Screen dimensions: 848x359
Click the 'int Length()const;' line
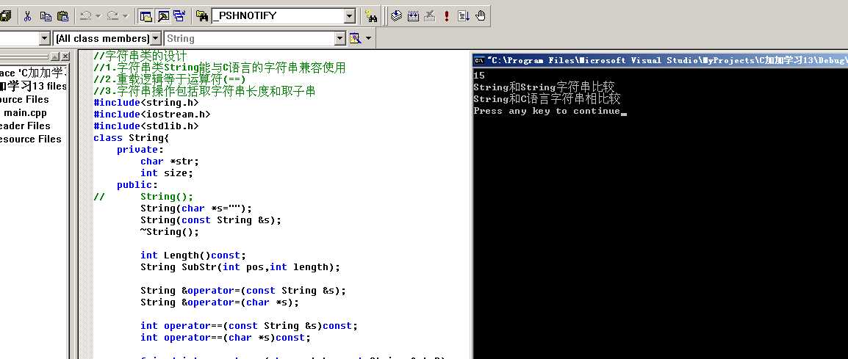[193, 255]
